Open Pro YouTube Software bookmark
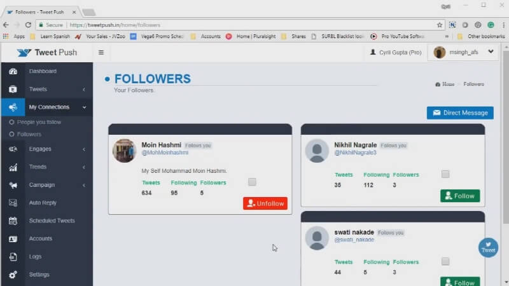This screenshot has height=286, width=509. point(397,36)
